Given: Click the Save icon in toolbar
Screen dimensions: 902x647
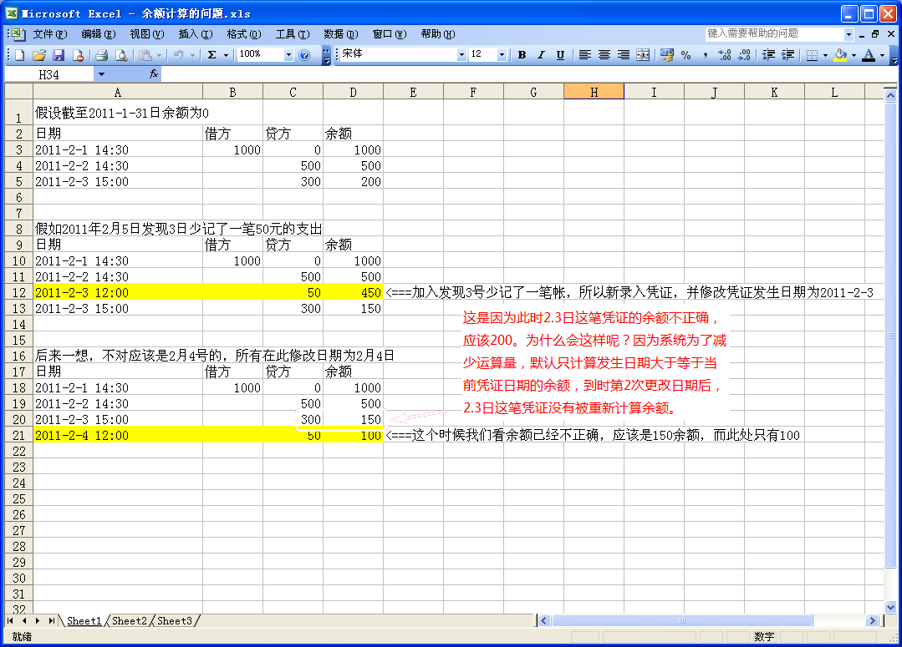Looking at the screenshot, I should (x=59, y=55).
